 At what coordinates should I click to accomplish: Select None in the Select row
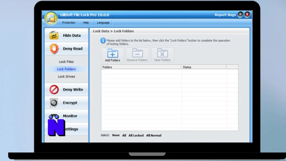116,135
